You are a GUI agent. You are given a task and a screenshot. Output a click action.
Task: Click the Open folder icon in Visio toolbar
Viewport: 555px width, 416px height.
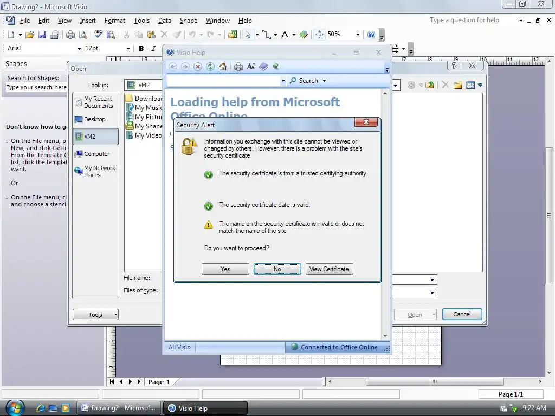[x=30, y=35]
